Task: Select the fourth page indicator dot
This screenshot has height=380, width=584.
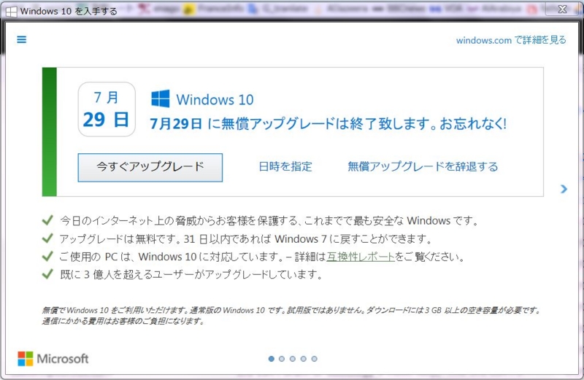Action: 304,359
